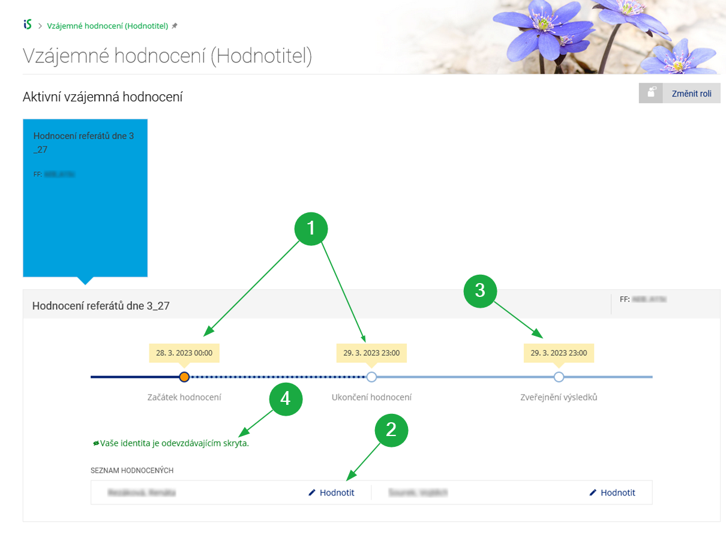726x547 pixels.
Task: Click Hodnotit link for the second student
Action: (617, 492)
